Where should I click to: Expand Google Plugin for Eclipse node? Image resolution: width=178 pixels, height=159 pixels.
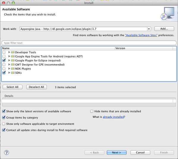(9, 60)
